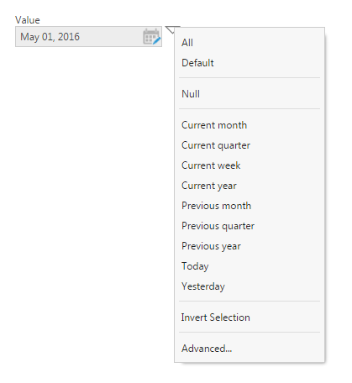
Task: Choose the Default option
Action: coord(250,63)
